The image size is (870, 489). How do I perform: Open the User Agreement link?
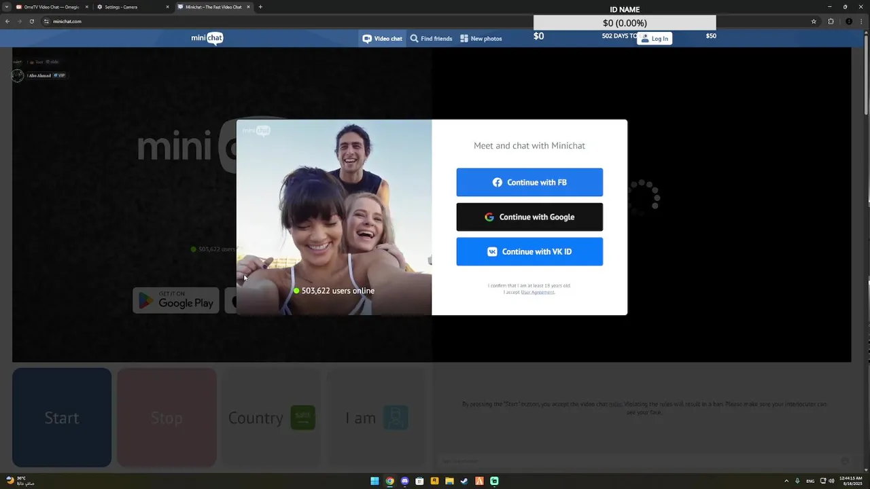pyautogui.click(x=538, y=292)
